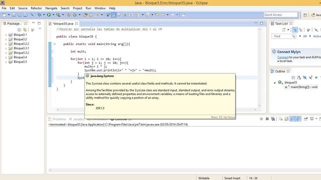Click editor horizontal scrollbar left arrow
The image size is (321, 180).
click(58, 110)
